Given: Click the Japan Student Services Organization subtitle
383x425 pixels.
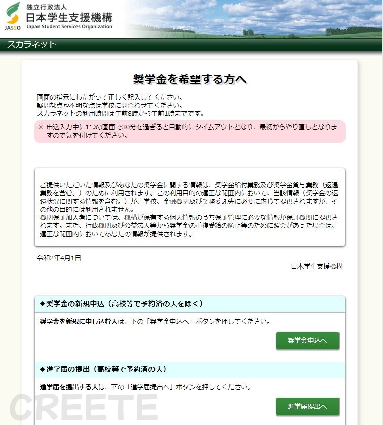Looking at the screenshot, I should pos(69,27).
